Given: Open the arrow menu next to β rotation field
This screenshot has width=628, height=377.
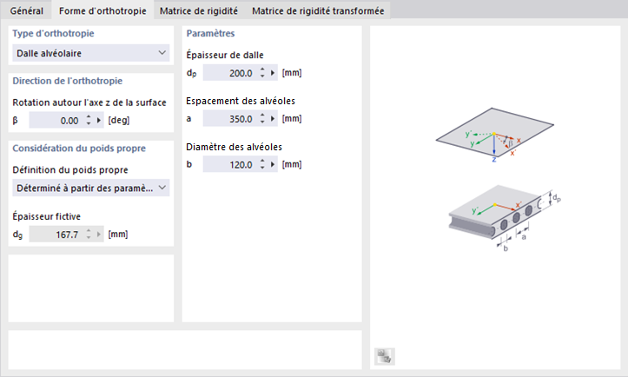Looking at the screenshot, I should tap(99, 120).
